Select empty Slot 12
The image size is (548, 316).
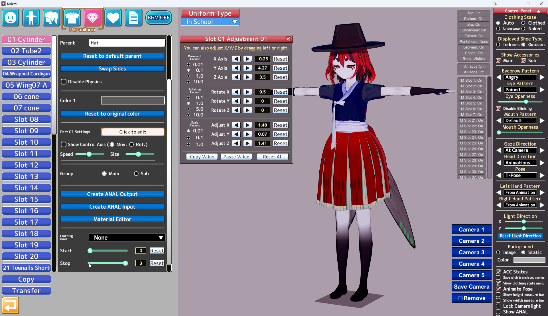(26, 165)
